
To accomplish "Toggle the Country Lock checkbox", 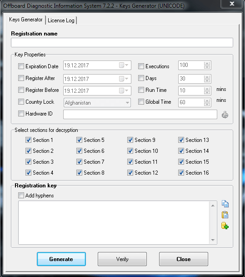I will point(21,102).
